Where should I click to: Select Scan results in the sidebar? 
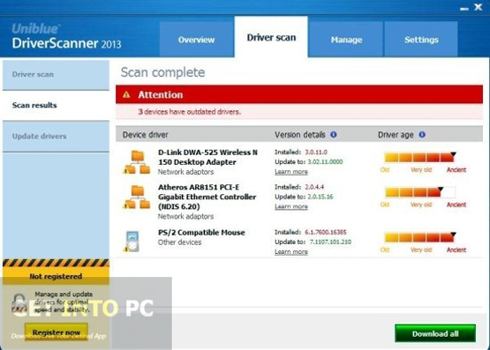[56, 106]
